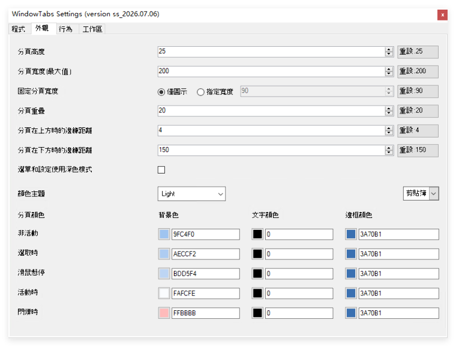This screenshot has height=347, width=456.
Task: Edit the 閃爍時 border color 3A70B1 field
Action: (x=399, y=313)
